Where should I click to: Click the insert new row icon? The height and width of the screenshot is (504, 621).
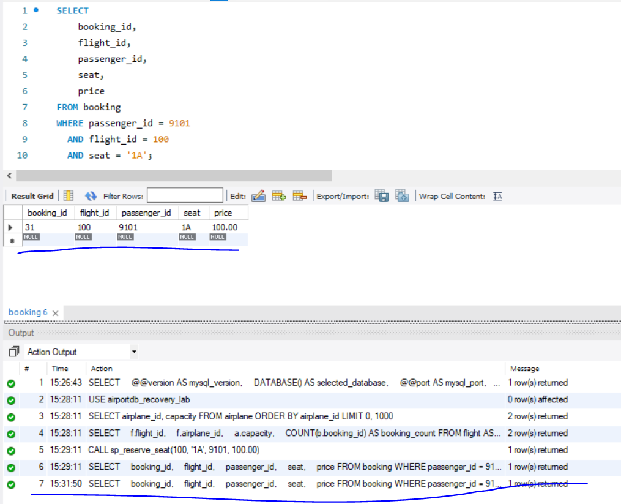coord(279,196)
